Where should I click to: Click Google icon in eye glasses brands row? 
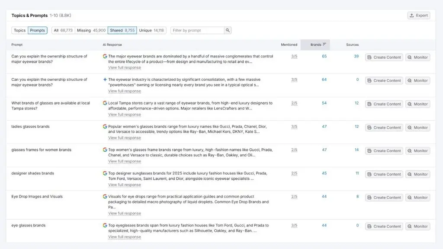(105, 225)
